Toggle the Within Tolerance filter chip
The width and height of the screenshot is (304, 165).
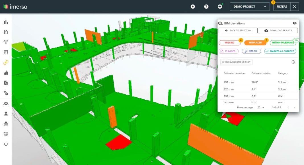tap(283, 43)
